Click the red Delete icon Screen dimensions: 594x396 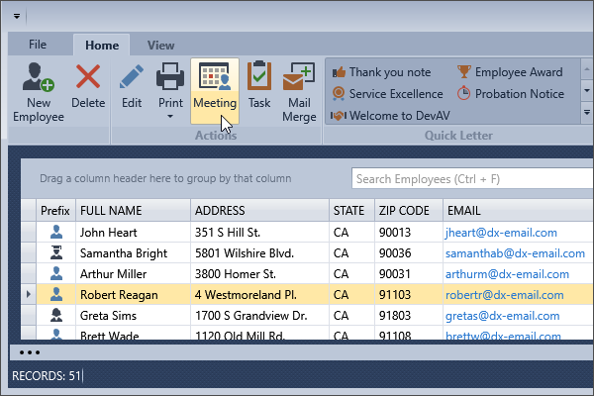(x=88, y=76)
